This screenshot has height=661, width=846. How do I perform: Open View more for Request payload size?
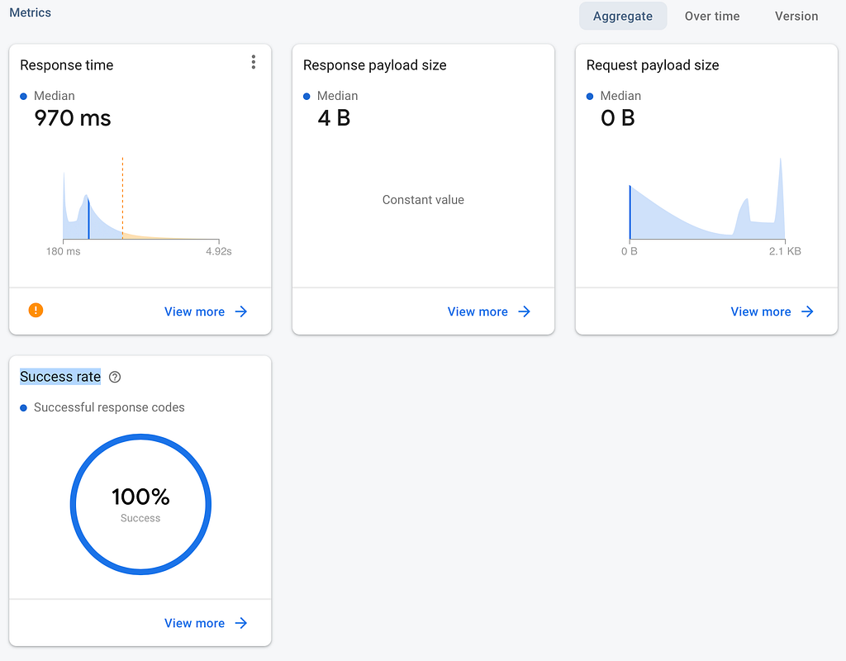(761, 311)
